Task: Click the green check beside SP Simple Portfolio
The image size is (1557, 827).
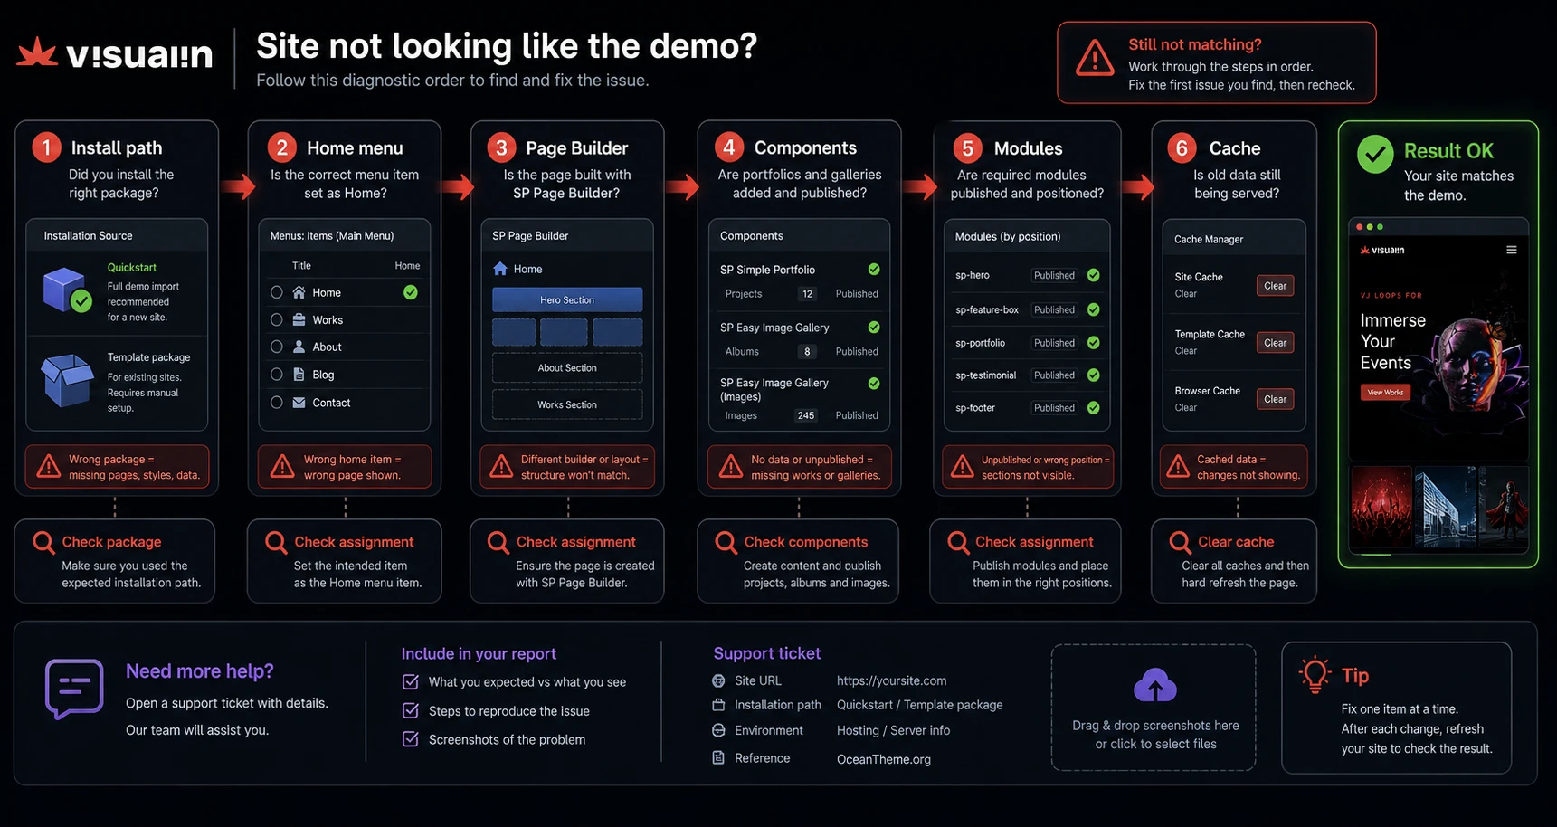Action: pyautogui.click(x=874, y=270)
